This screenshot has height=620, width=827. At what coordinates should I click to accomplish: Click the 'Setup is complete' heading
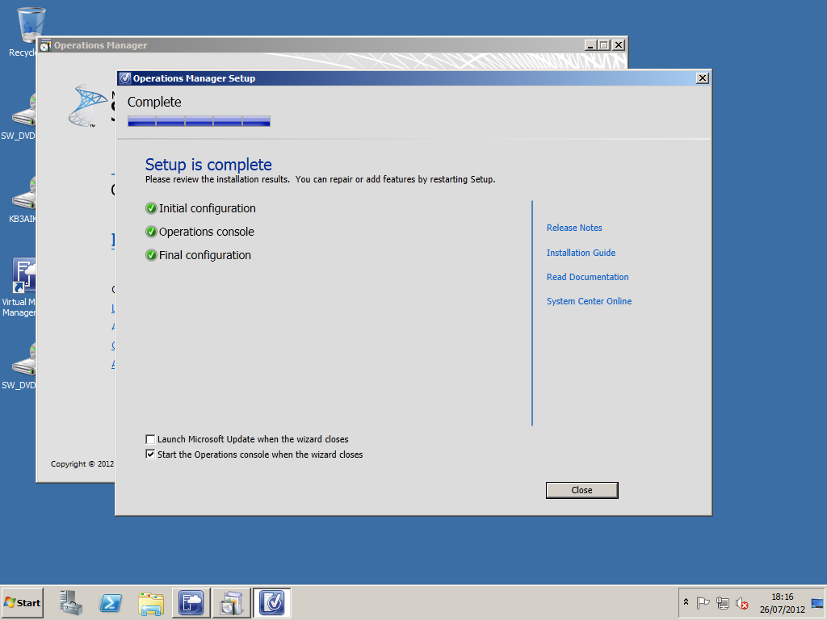(x=208, y=165)
